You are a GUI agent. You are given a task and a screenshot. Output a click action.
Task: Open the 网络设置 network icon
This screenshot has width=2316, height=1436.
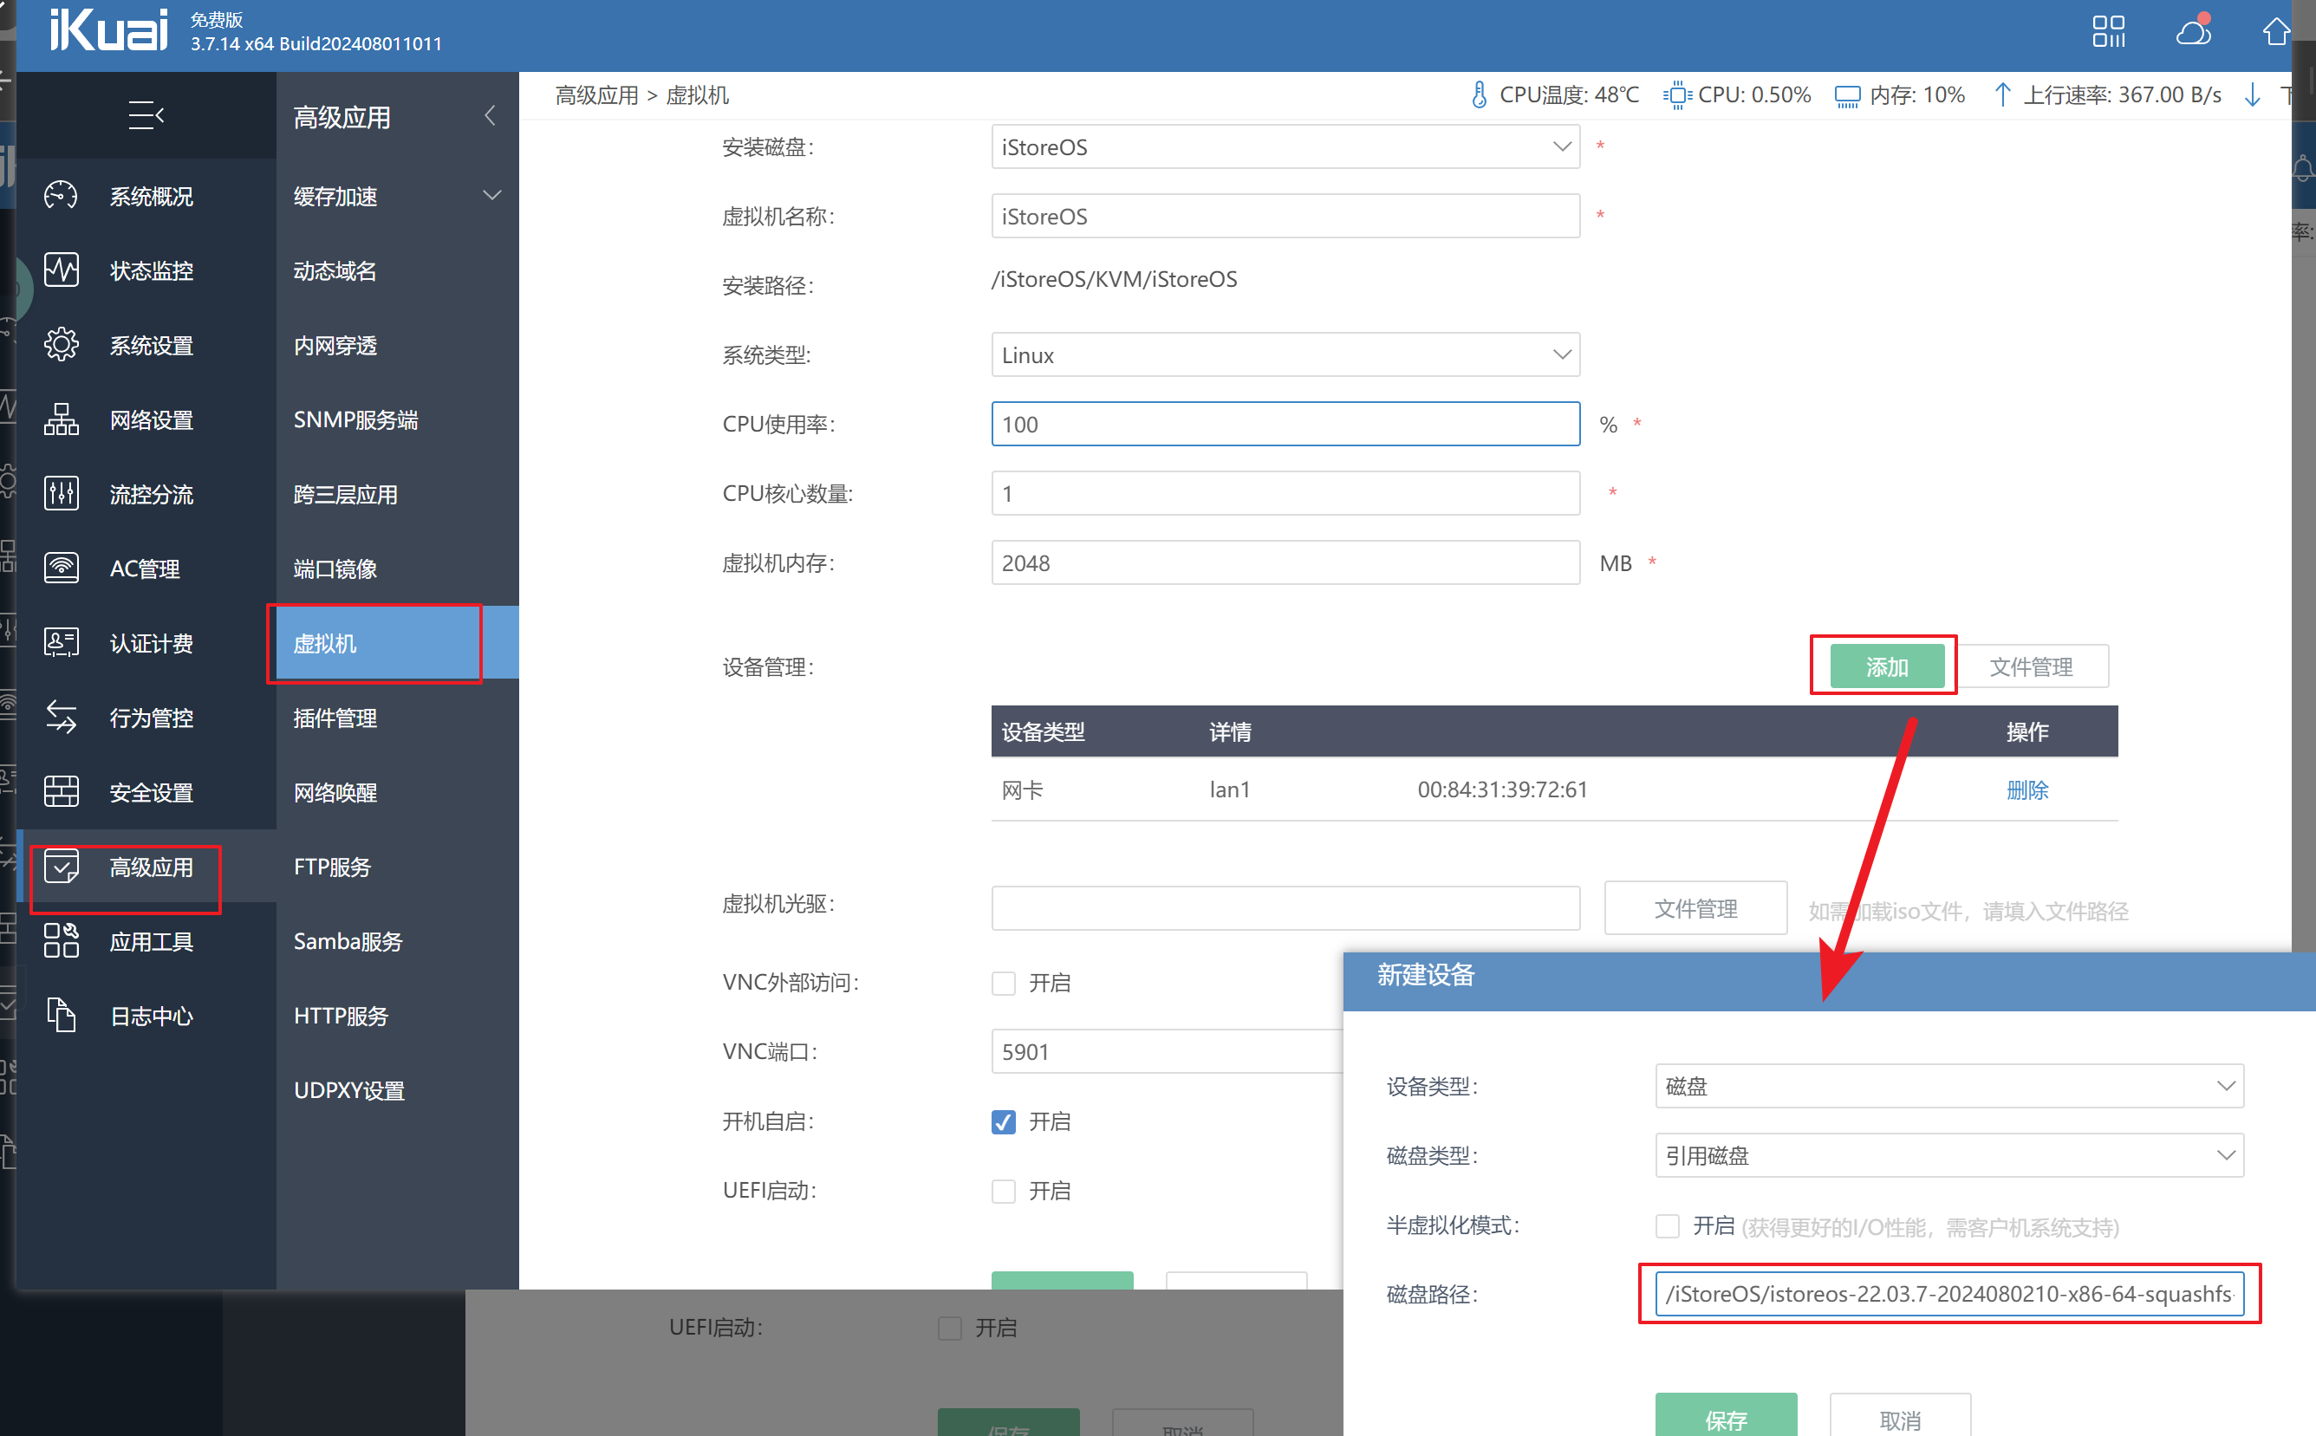(x=61, y=419)
